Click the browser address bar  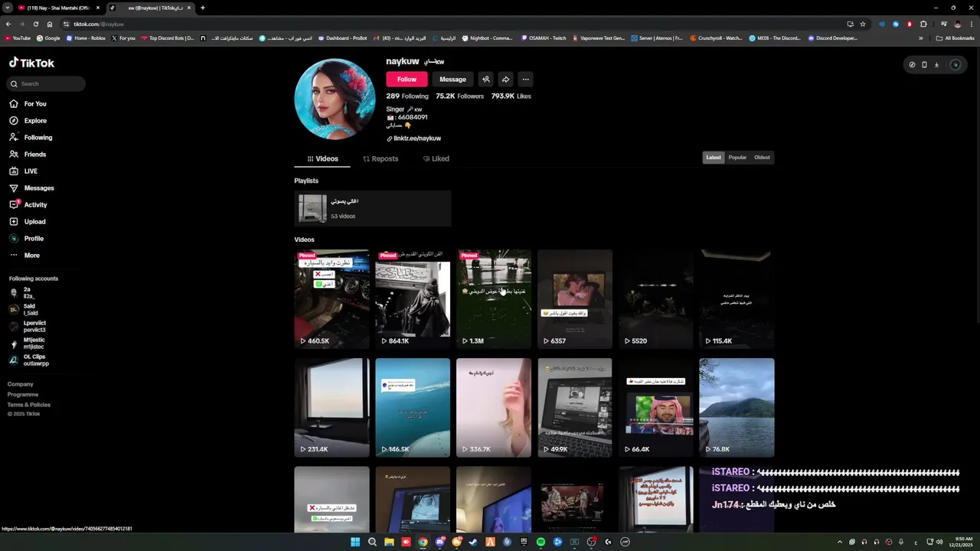point(452,24)
